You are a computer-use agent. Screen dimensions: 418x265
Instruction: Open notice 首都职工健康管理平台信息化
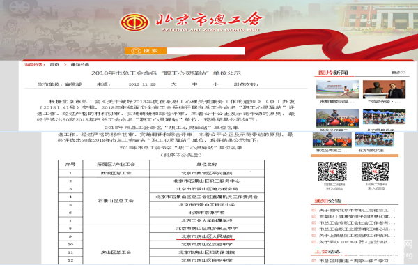(357, 216)
